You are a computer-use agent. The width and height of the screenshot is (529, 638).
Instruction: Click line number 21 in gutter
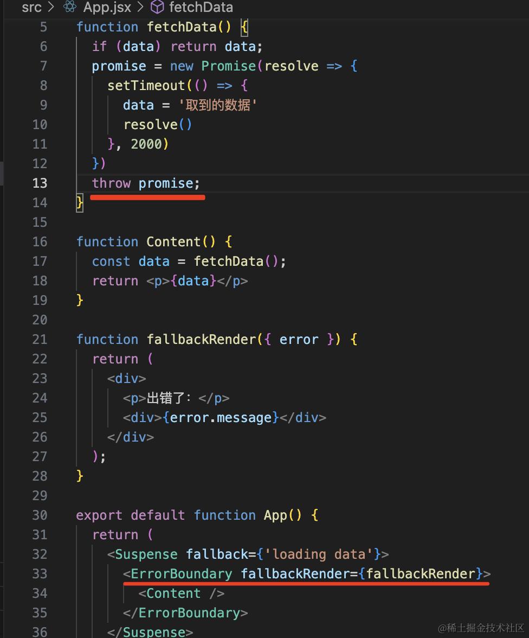40,340
